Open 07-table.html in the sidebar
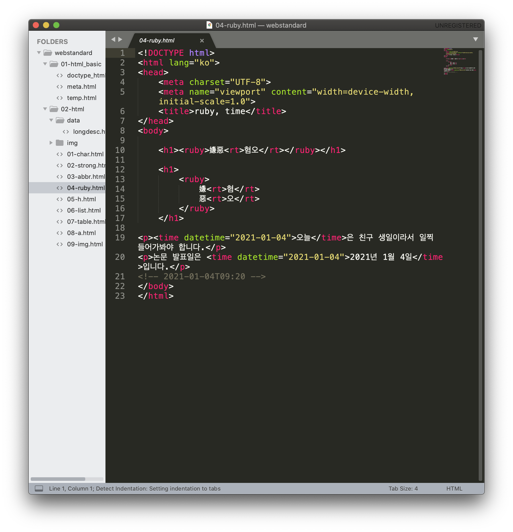 click(x=85, y=222)
